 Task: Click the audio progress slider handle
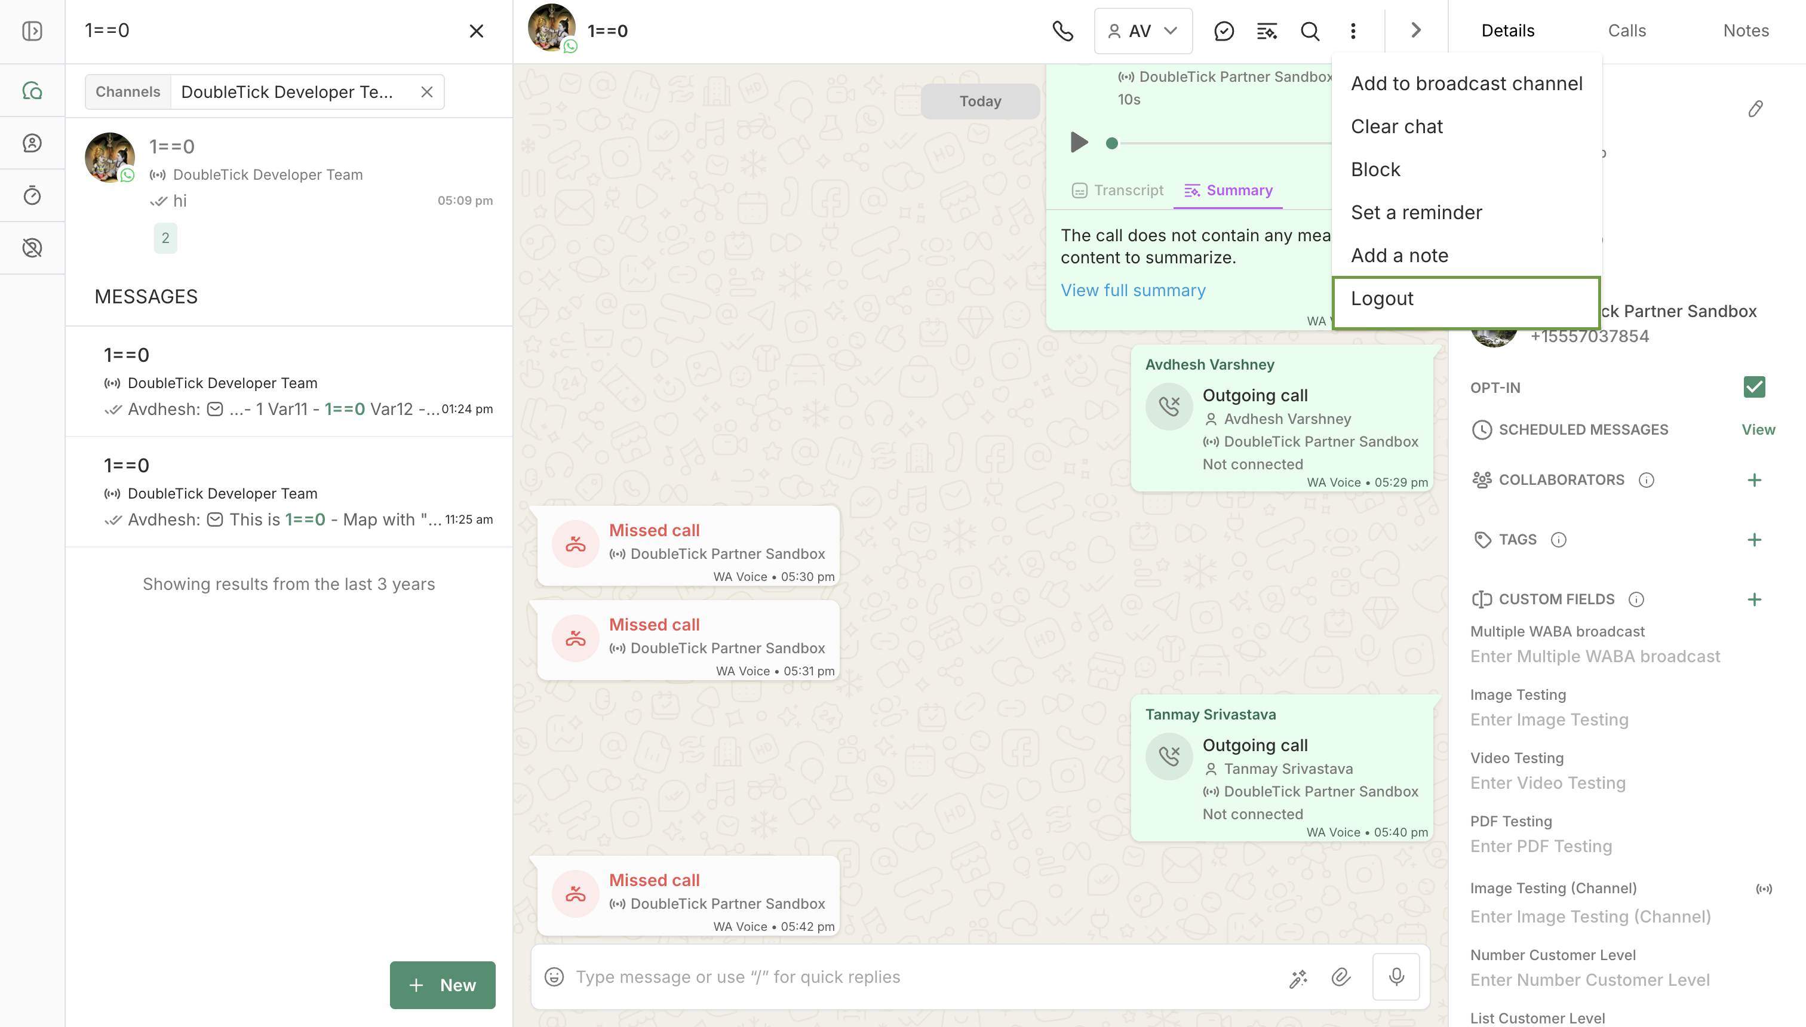(1112, 143)
